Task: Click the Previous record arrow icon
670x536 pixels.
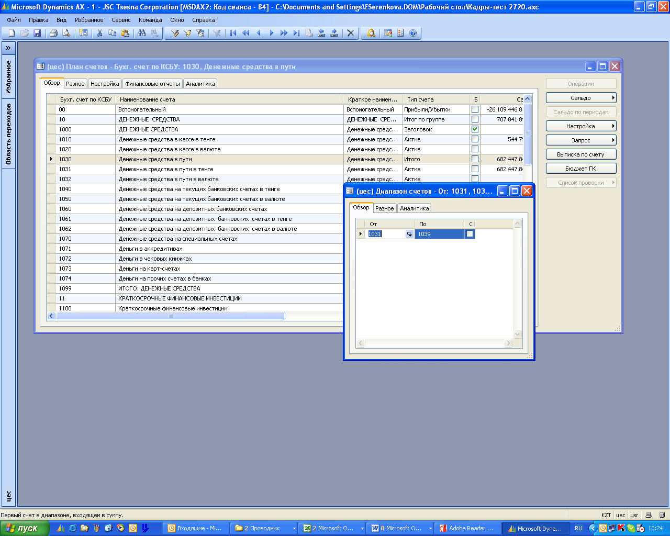Action: click(259, 33)
